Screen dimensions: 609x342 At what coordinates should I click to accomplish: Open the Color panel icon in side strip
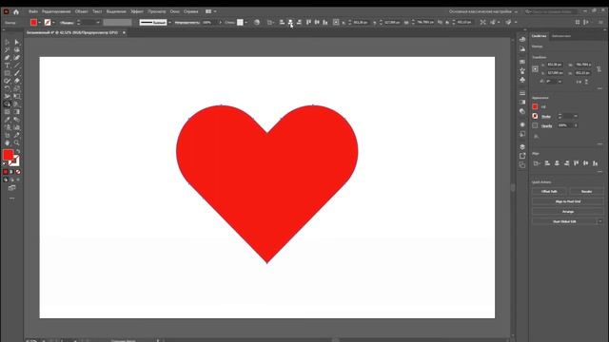(x=522, y=39)
